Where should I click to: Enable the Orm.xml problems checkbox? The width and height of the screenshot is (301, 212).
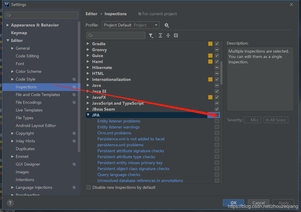click(x=217, y=133)
